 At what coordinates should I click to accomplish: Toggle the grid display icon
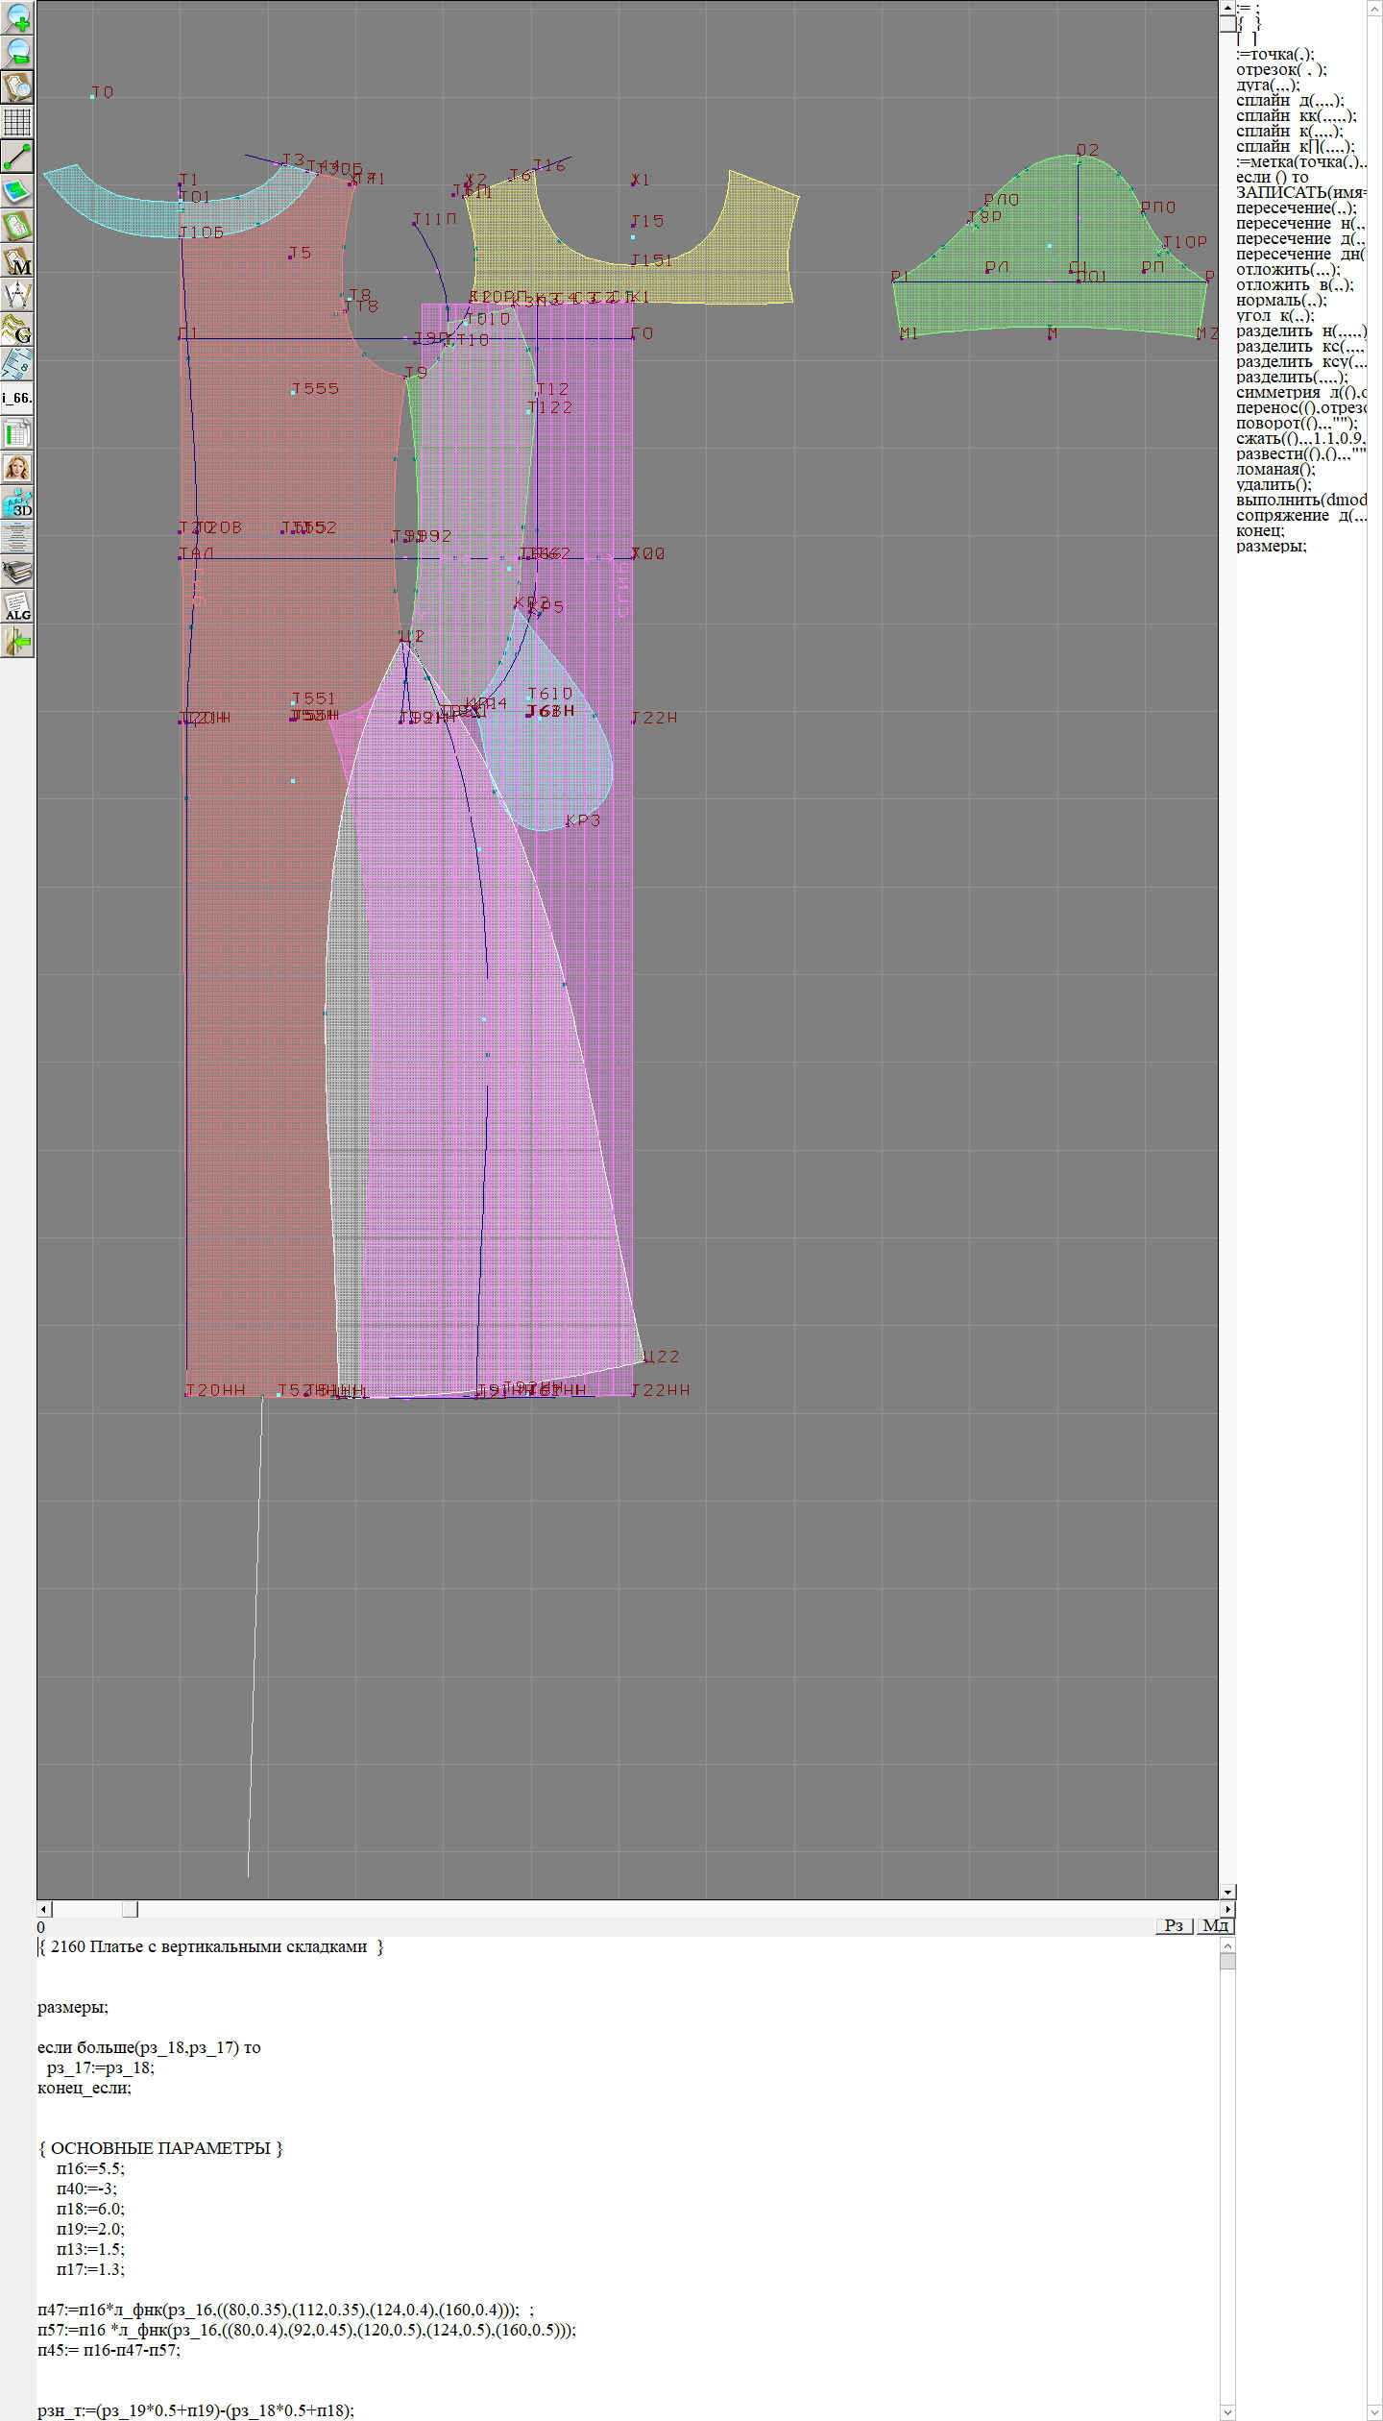[x=17, y=122]
